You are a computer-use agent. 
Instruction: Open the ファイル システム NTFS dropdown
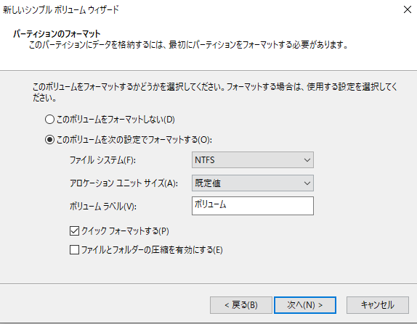pos(253,160)
